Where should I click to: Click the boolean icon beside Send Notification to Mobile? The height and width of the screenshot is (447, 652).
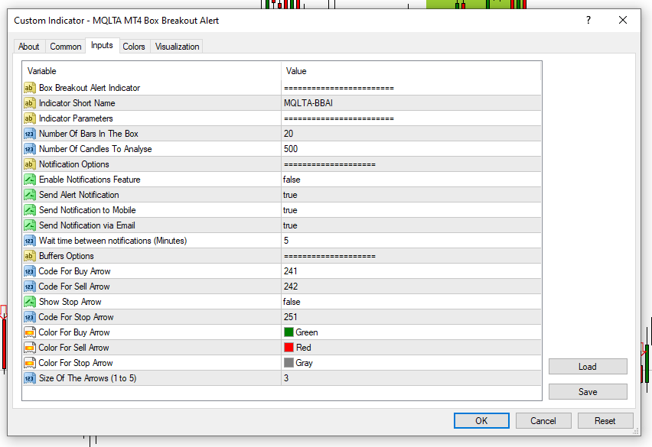click(x=30, y=210)
